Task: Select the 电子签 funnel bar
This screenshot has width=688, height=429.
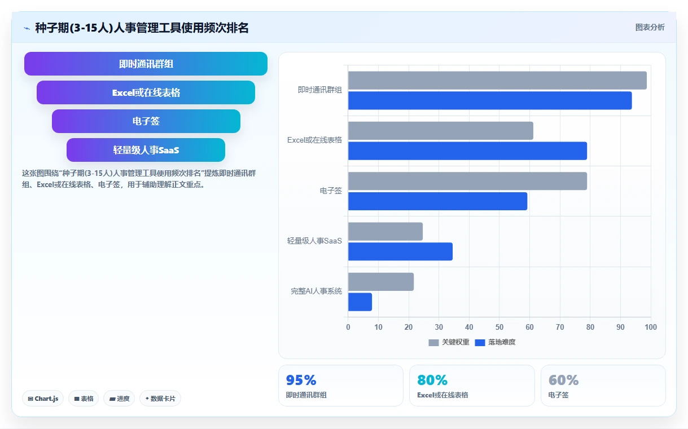Action: coord(146,121)
